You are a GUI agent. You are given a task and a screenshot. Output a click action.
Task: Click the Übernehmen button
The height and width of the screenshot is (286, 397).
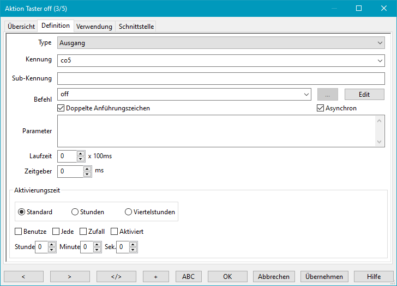pos(324,276)
